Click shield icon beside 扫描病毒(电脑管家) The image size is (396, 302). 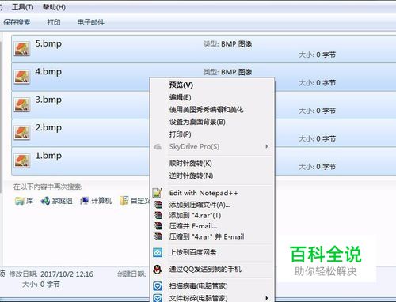(x=158, y=286)
